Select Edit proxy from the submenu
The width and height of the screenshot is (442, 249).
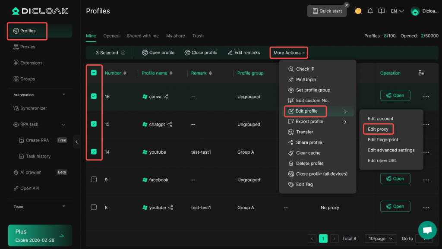point(378,129)
